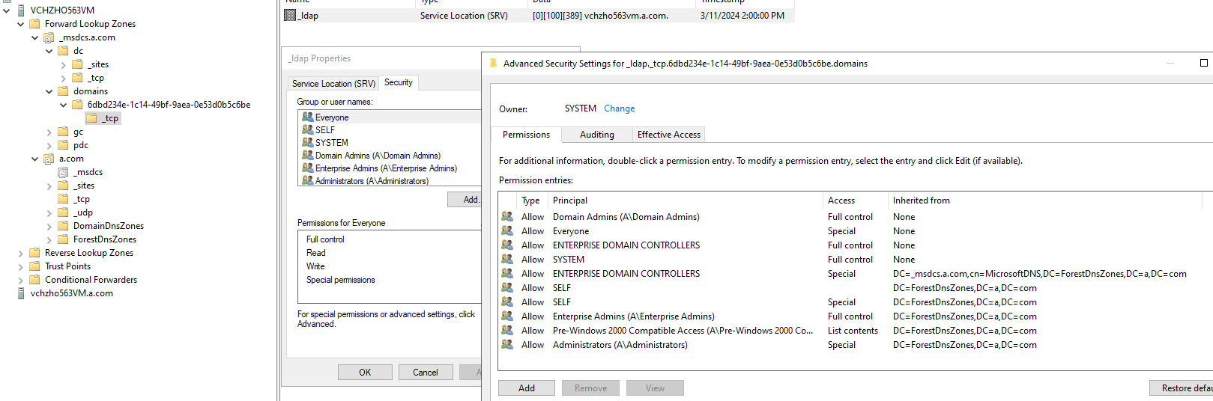Viewport: 1213px width, 401px height.
Task: Click the Advanced Security Settings title folder icon
Action: coord(494,64)
